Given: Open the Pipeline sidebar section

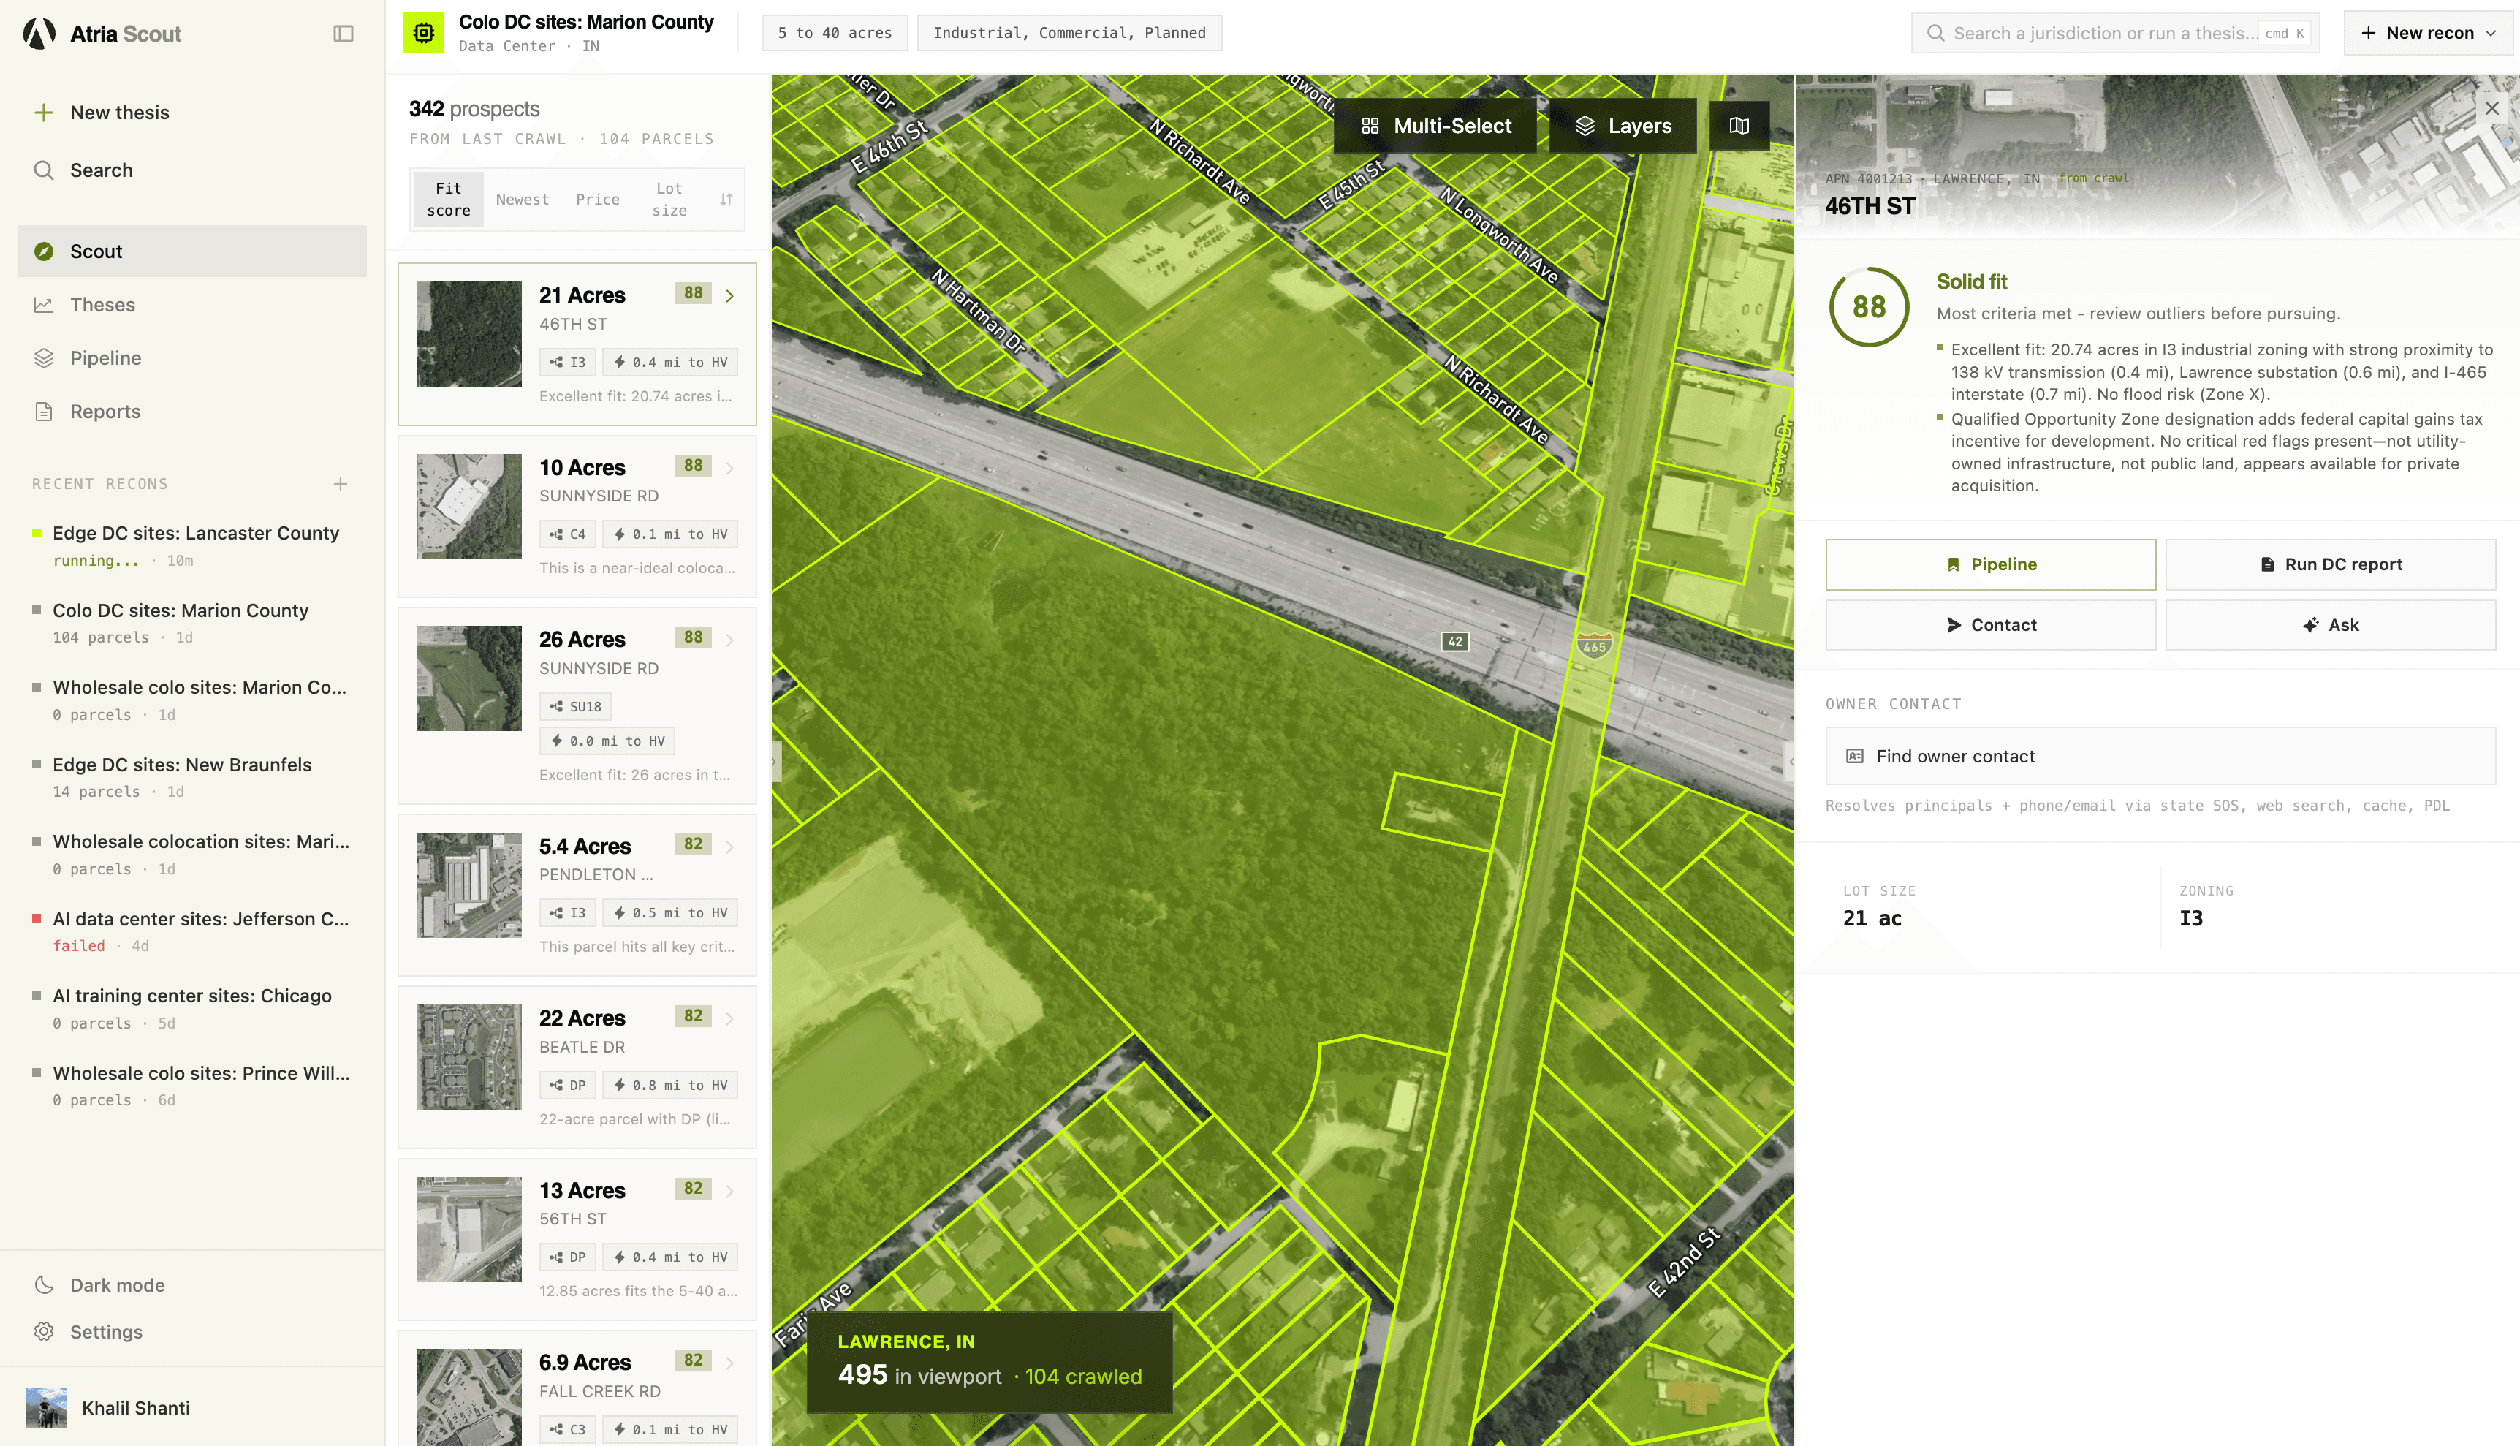Looking at the screenshot, I should click(191, 357).
